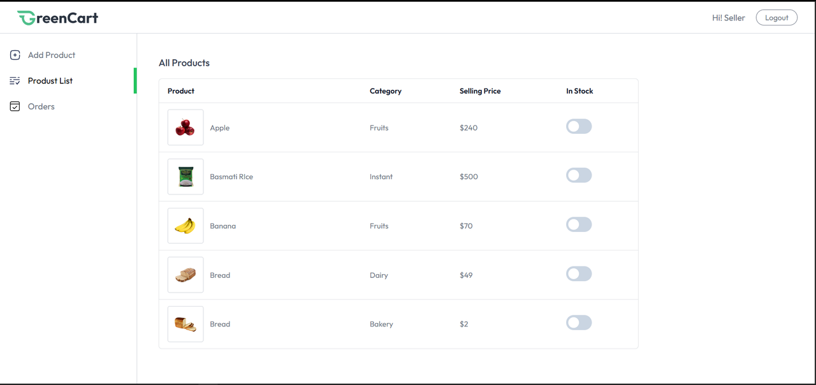The width and height of the screenshot is (816, 385).
Task: Click Fruits category in Banana row
Action: click(x=379, y=226)
